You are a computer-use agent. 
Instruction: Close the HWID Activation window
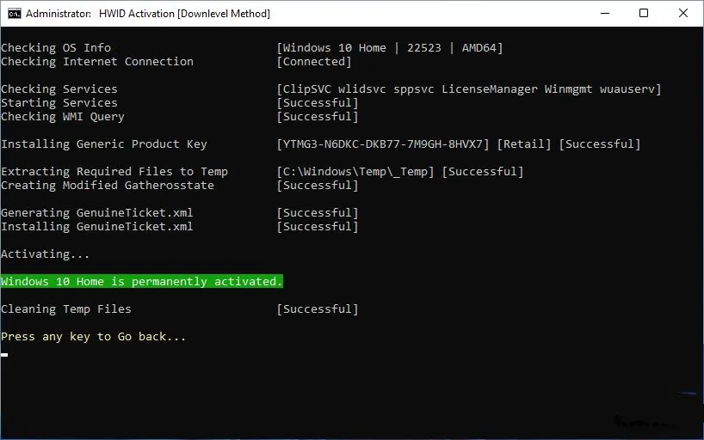(x=683, y=14)
